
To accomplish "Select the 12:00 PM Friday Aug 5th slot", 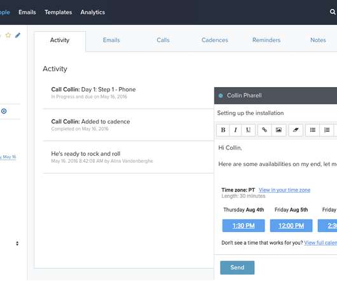I will 291,226.
